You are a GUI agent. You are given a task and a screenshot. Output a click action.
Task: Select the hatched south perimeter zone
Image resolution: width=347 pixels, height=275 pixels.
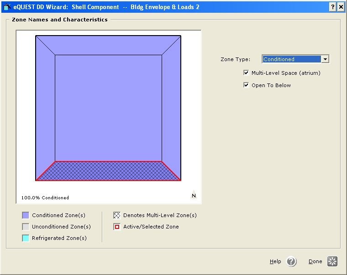pyautogui.click(x=109, y=171)
